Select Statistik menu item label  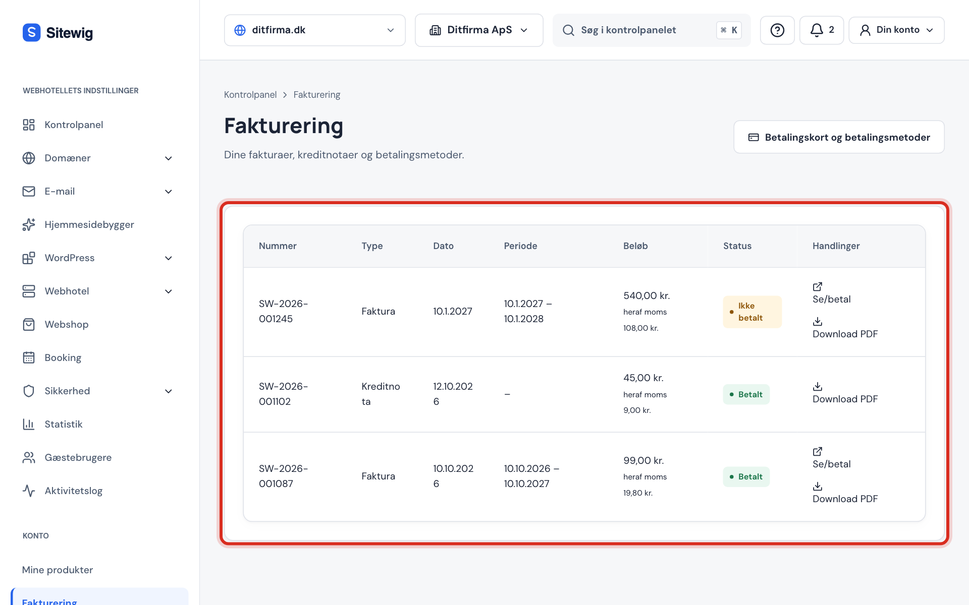(64, 425)
